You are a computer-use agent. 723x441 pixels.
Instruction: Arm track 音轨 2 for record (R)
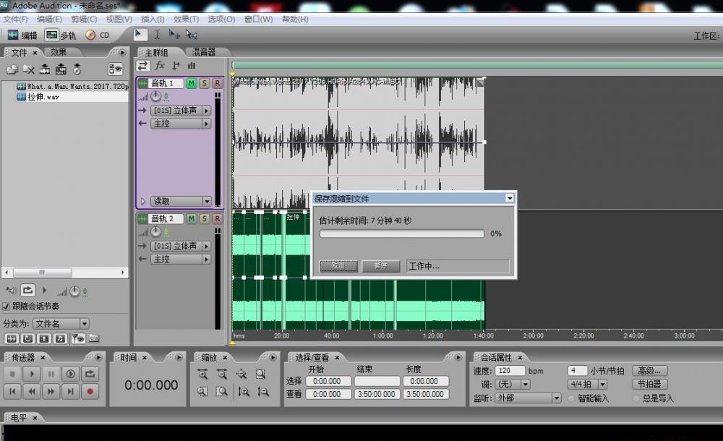click(217, 218)
